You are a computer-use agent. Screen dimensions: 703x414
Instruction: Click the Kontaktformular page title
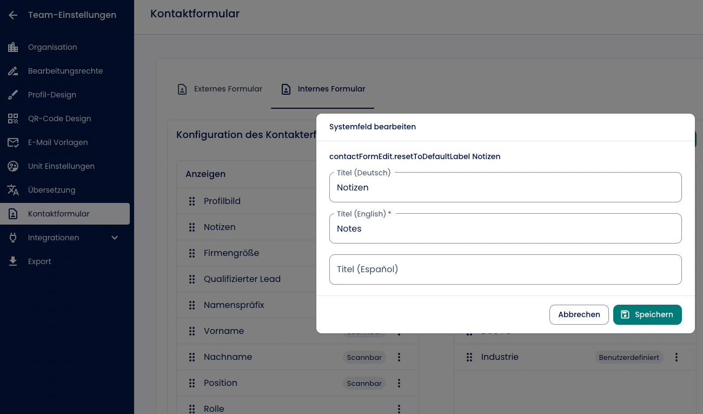pyautogui.click(x=195, y=14)
